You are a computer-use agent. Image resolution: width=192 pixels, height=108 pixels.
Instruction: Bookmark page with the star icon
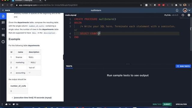(x=141, y=5)
